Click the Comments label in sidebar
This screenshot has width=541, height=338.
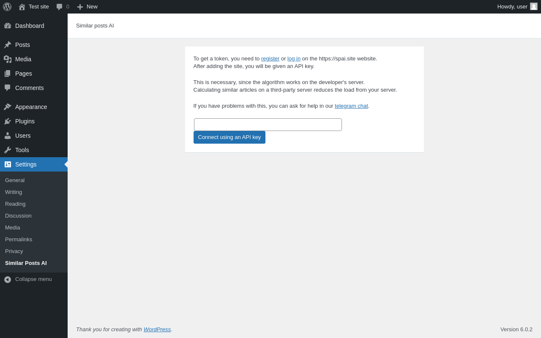tap(30, 88)
